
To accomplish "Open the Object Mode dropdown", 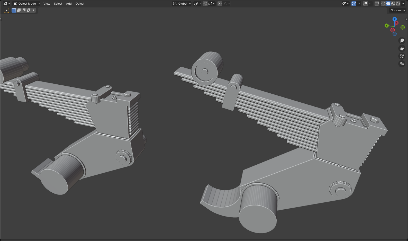I will pyautogui.click(x=26, y=4).
